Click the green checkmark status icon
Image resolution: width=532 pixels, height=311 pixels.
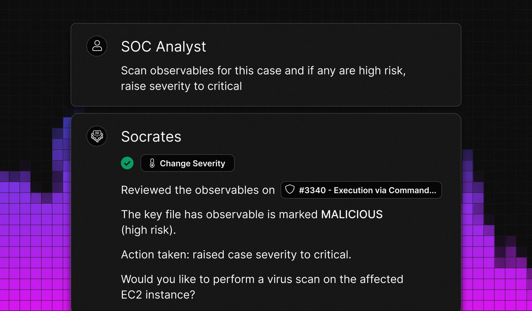tap(127, 163)
